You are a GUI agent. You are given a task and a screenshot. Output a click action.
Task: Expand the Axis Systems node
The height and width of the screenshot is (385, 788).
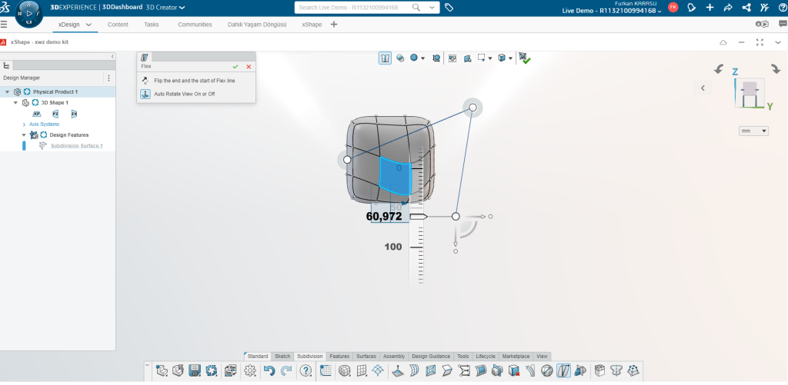[24, 124]
